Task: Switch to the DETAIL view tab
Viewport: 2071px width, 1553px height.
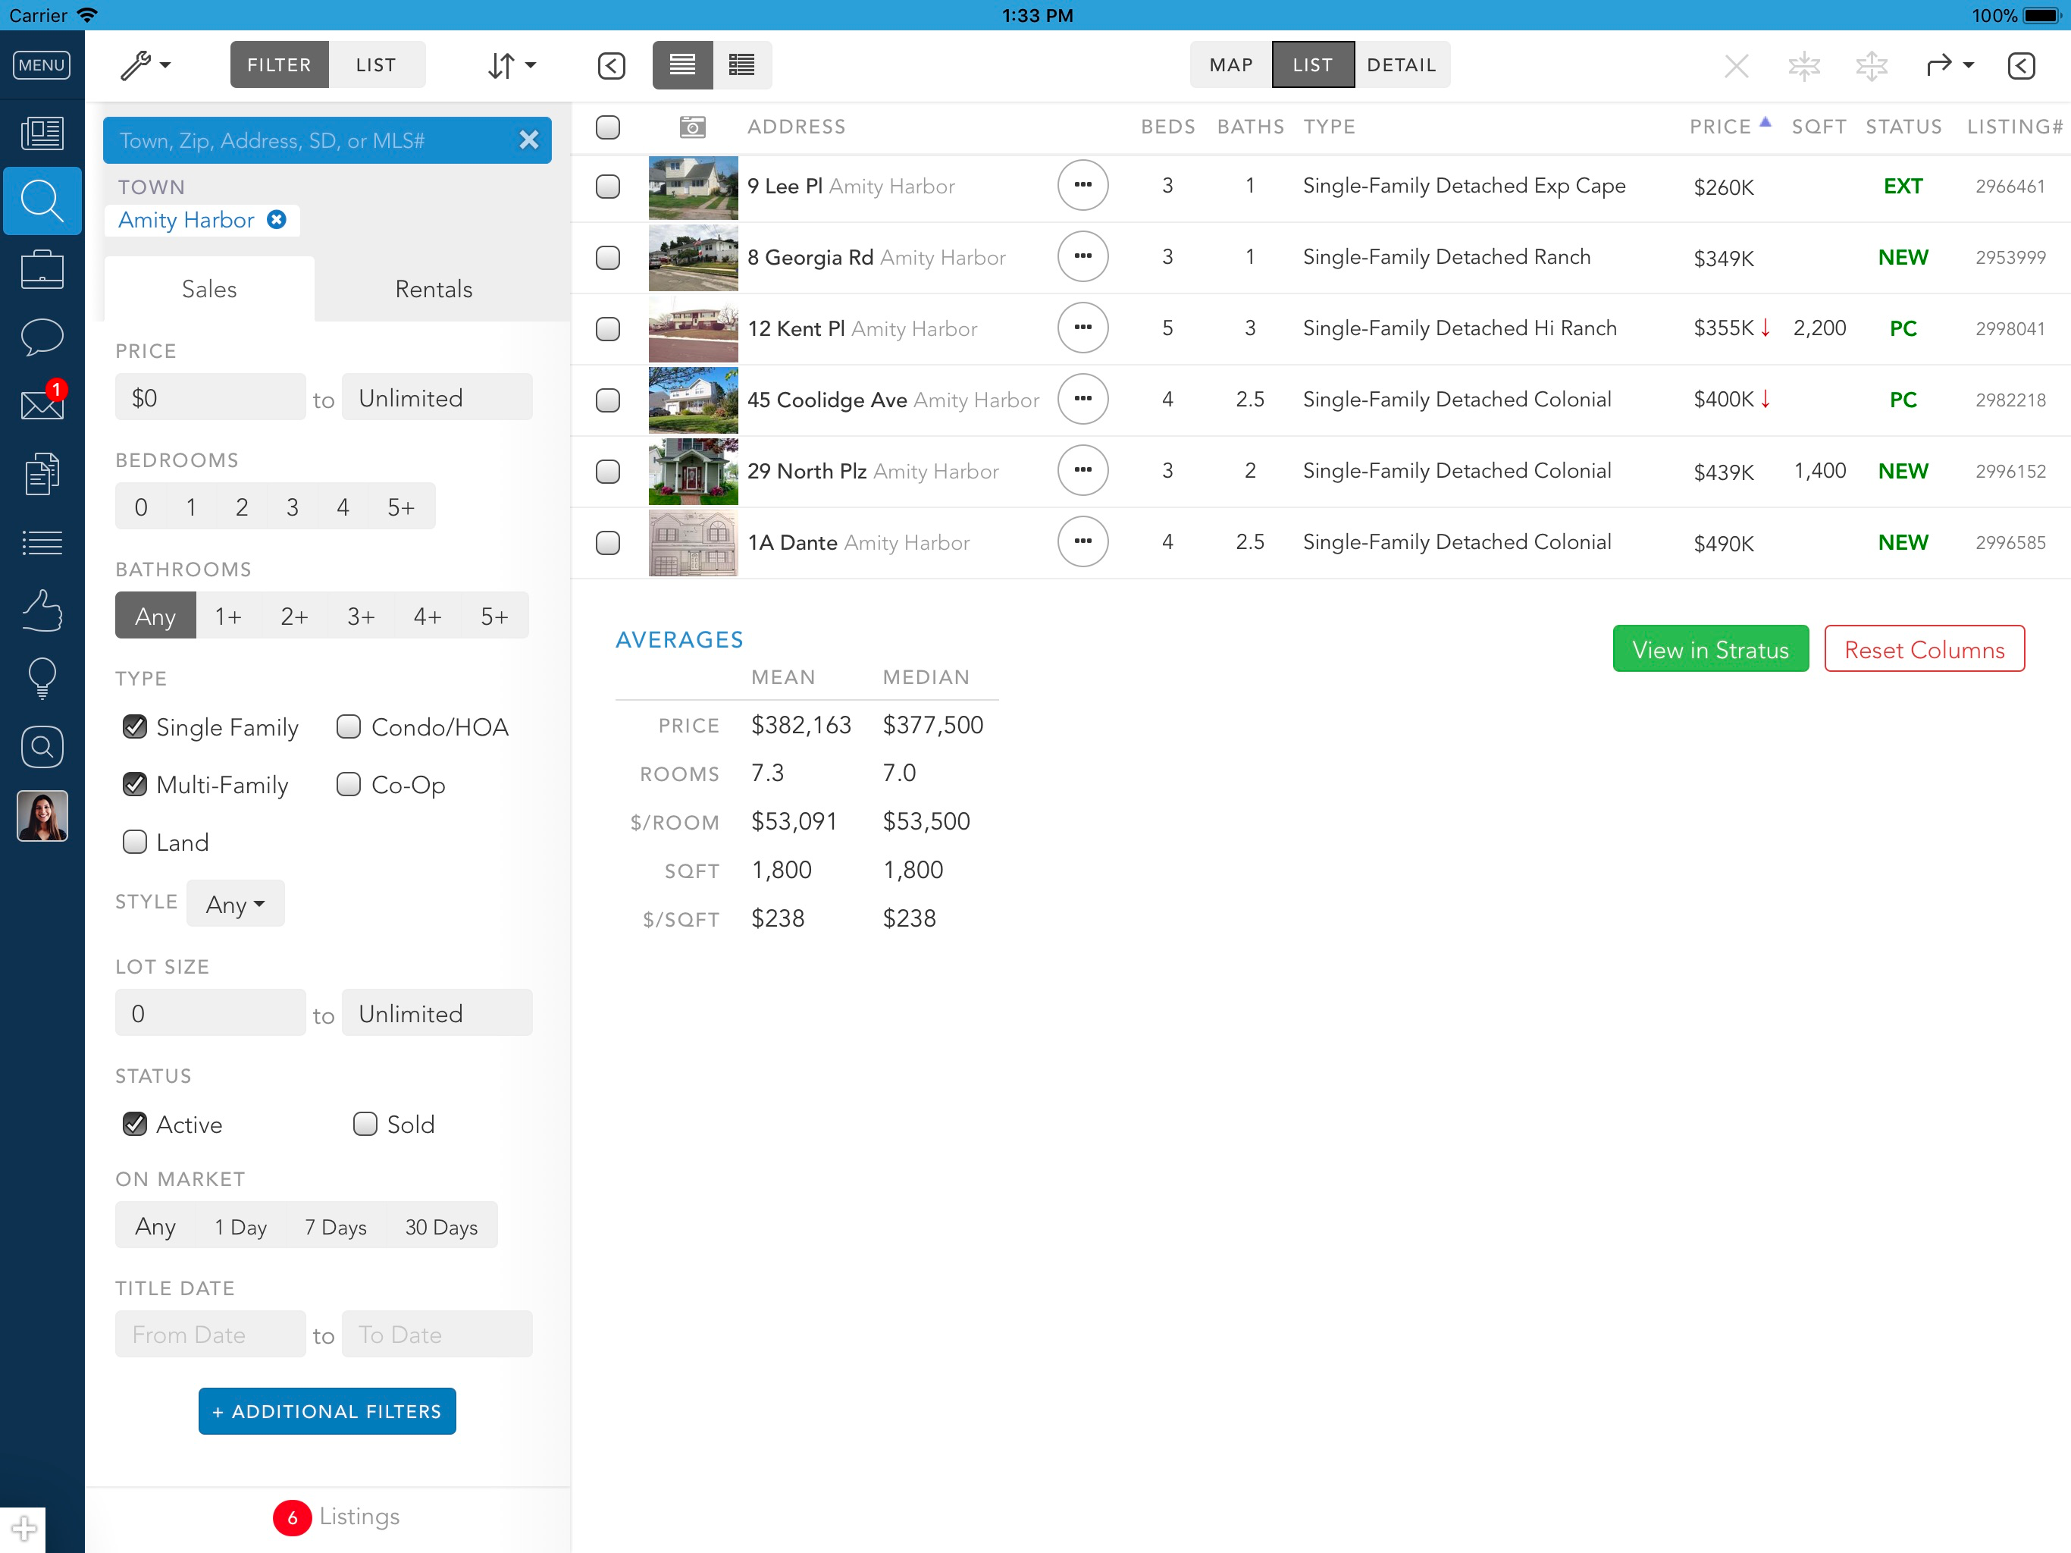Action: click(1402, 64)
